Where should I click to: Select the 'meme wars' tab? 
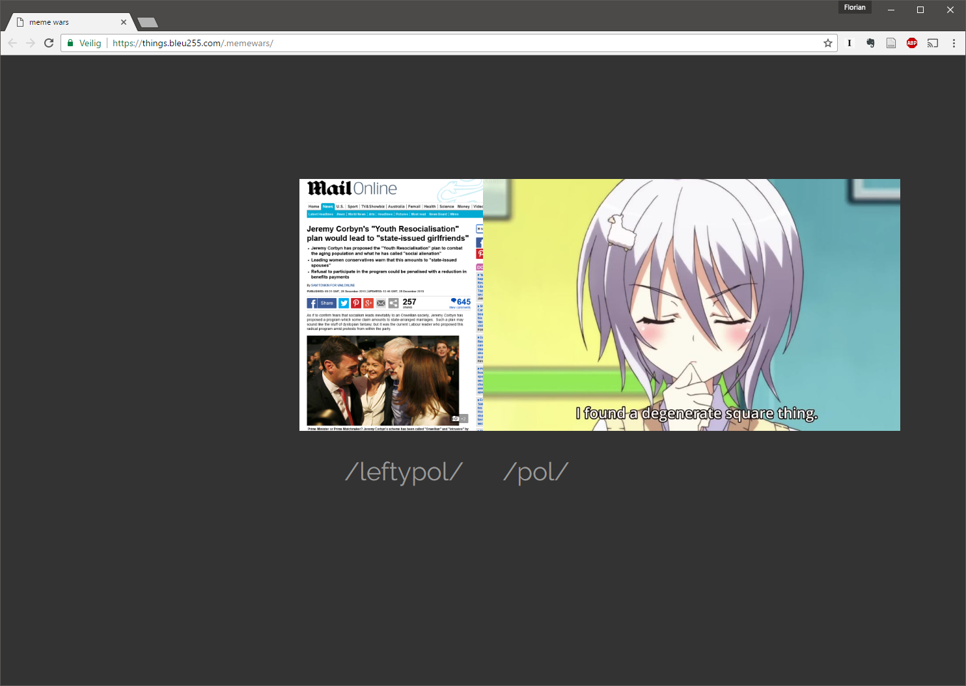pos(65,22)
